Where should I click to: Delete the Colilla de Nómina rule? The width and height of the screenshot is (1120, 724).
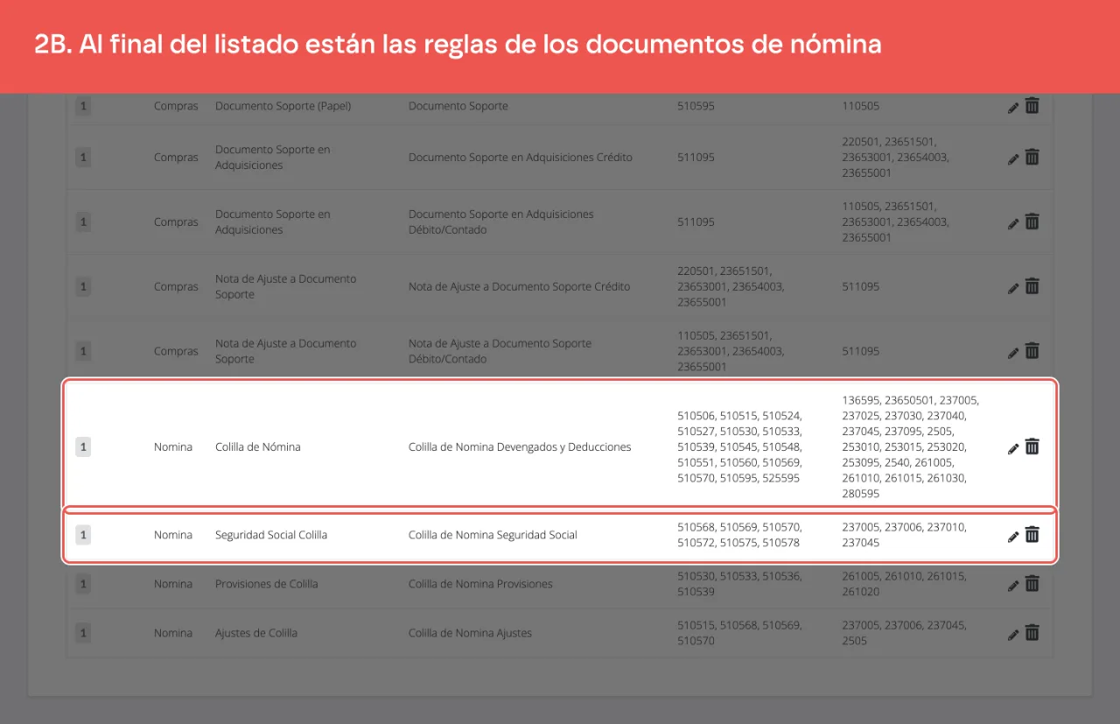tap(1032, 446)
